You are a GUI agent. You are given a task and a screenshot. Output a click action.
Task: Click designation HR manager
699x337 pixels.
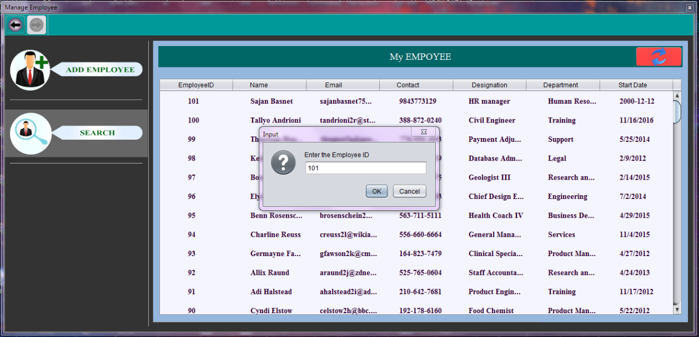pos(489,101)
